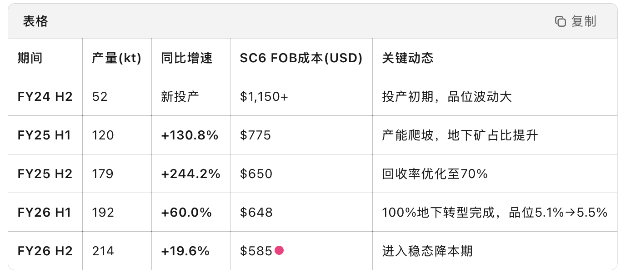Select the 214 production value
The image size is (631, 278).
coord(103,251)
